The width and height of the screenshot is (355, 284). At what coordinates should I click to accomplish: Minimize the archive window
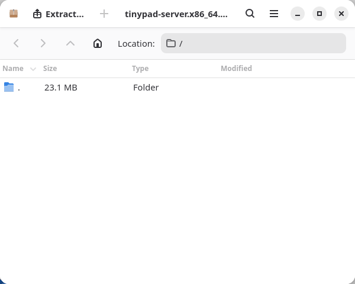298,14
